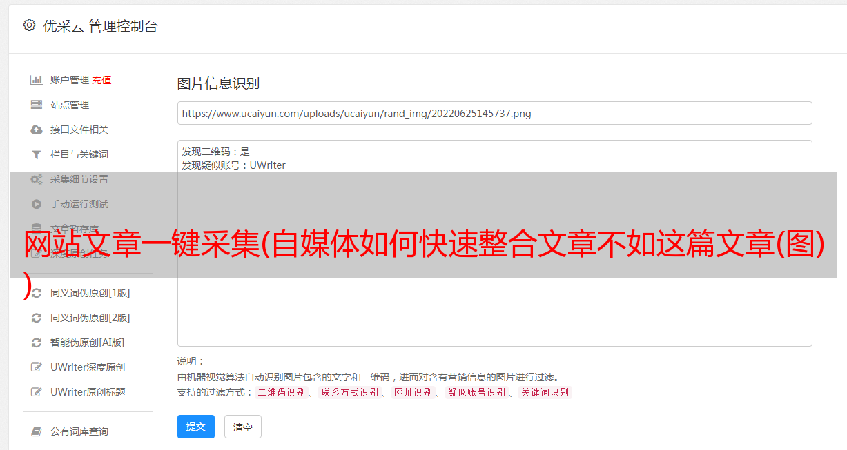Open 栏目与关键词 menu item
Image resolution: width=847 pixels, height=450 pixels.
pyautogui.click(x=79, y=154)
